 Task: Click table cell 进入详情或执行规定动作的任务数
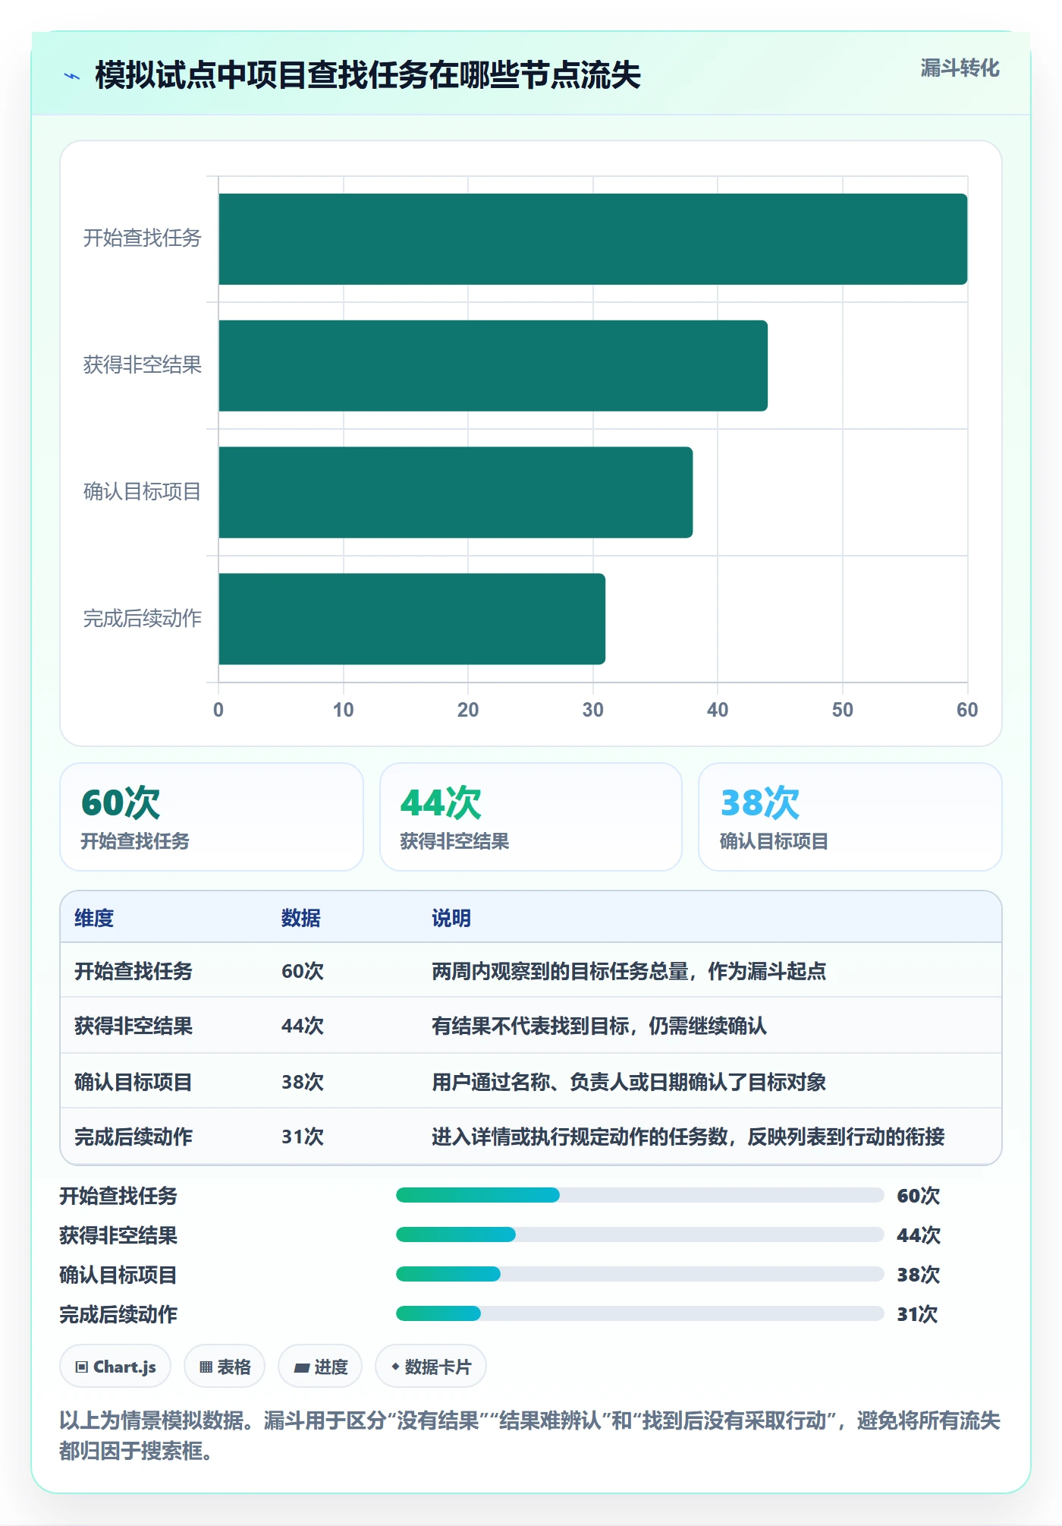[688, 1137]
